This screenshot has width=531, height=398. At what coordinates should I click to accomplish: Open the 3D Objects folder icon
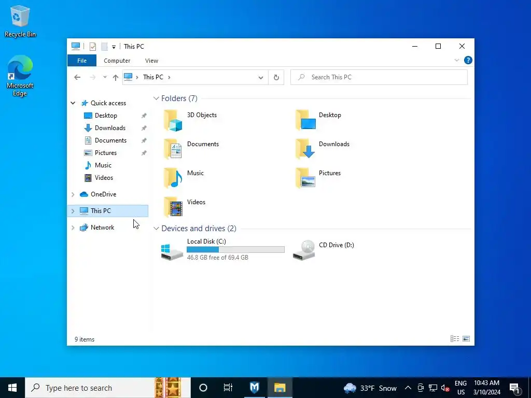173,120
